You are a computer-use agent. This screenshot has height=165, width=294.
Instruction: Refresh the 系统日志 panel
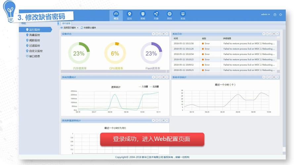coord(271,34)
